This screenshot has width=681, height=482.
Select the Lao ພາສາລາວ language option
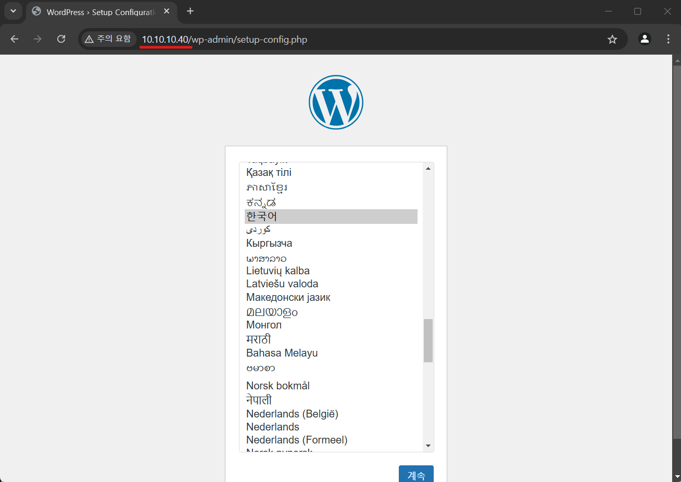coord(331,258)
